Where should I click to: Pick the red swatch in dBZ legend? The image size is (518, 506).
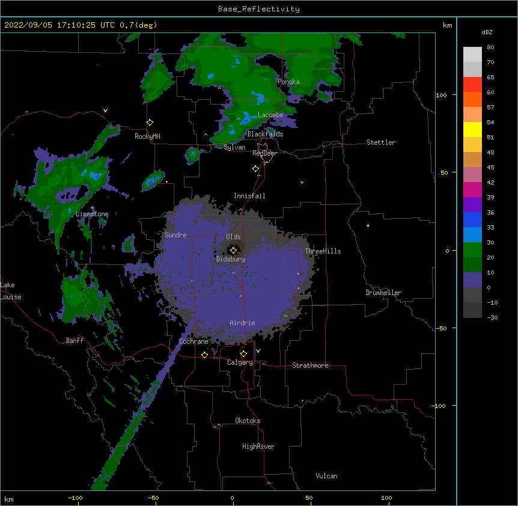tap(472, 84)
